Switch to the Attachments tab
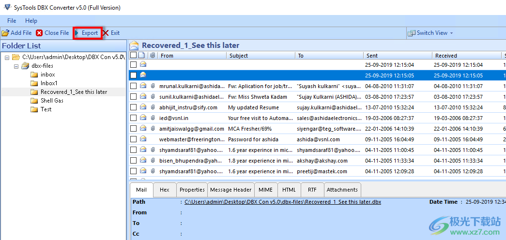This screenshot has height=240, width=506. click(342, 190)
